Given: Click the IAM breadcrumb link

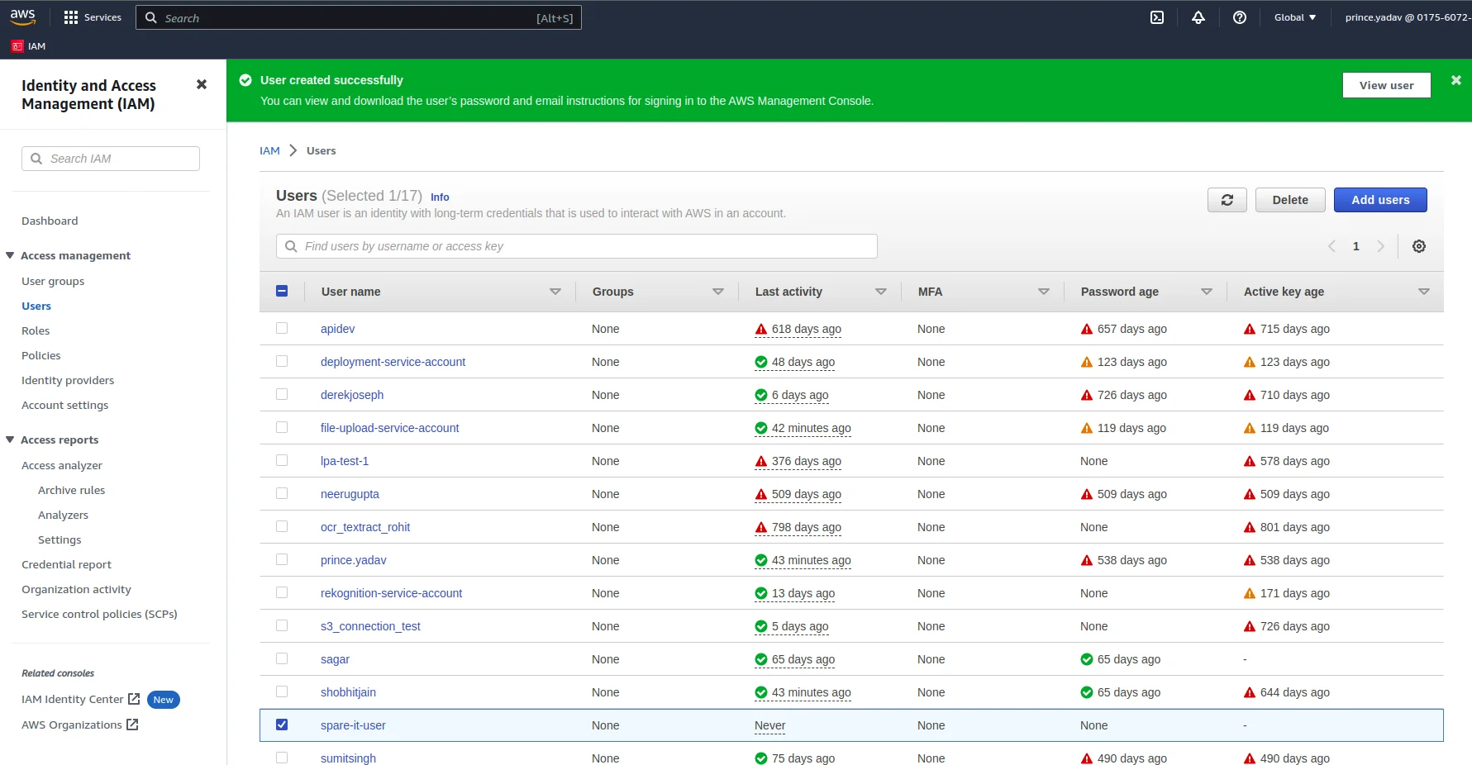Looking at the screenshot, I should pos(269,150).
